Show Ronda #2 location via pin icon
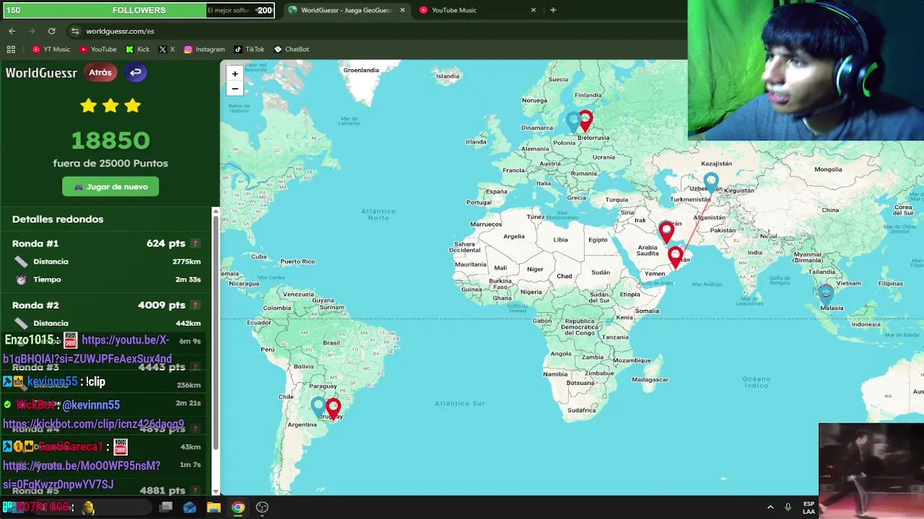 [x=195, y=306]
